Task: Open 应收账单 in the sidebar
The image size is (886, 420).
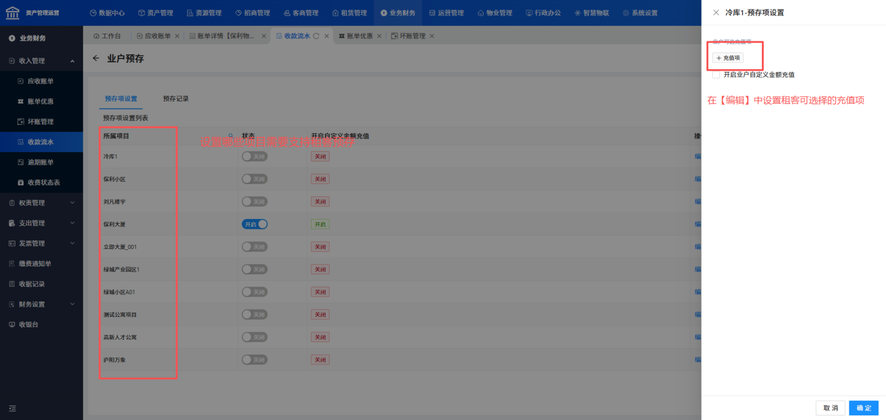Action: (x=41, y=81)
